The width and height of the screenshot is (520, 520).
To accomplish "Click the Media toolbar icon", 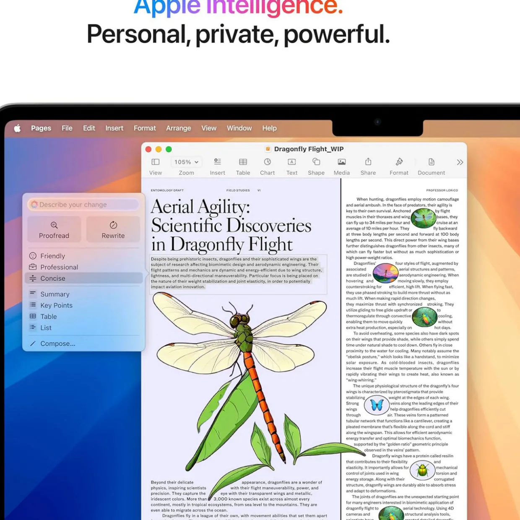I will [341, 162].
